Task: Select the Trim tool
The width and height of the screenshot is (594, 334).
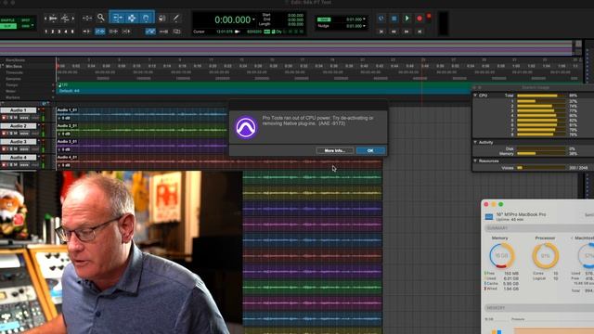Action: [117, 18]
